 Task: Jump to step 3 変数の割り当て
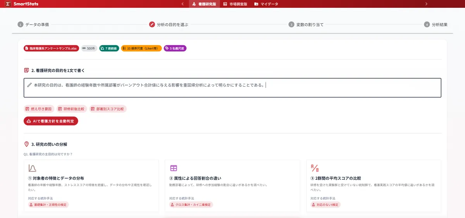[x=306, y=24]
